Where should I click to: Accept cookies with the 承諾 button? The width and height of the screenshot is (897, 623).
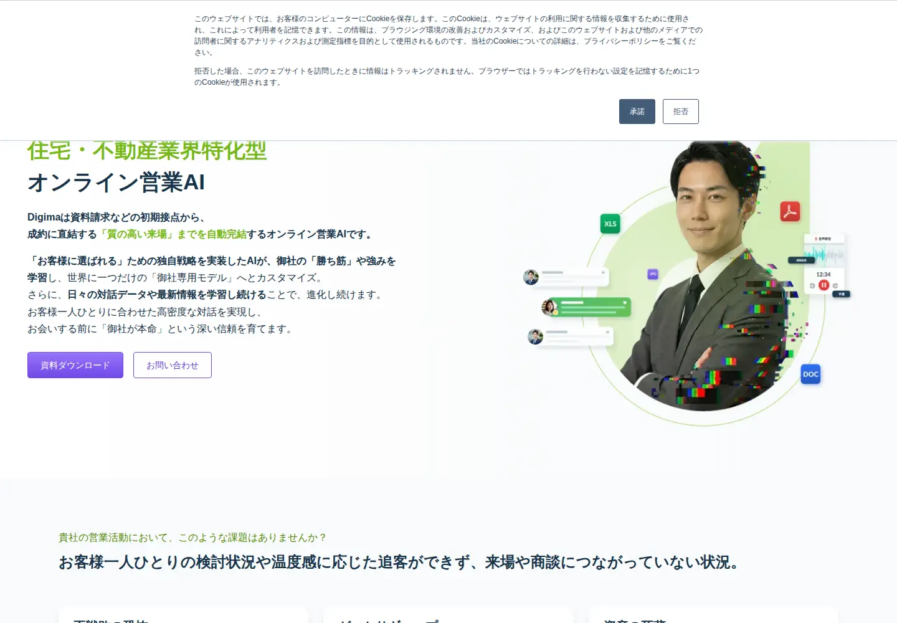(637, 112)
